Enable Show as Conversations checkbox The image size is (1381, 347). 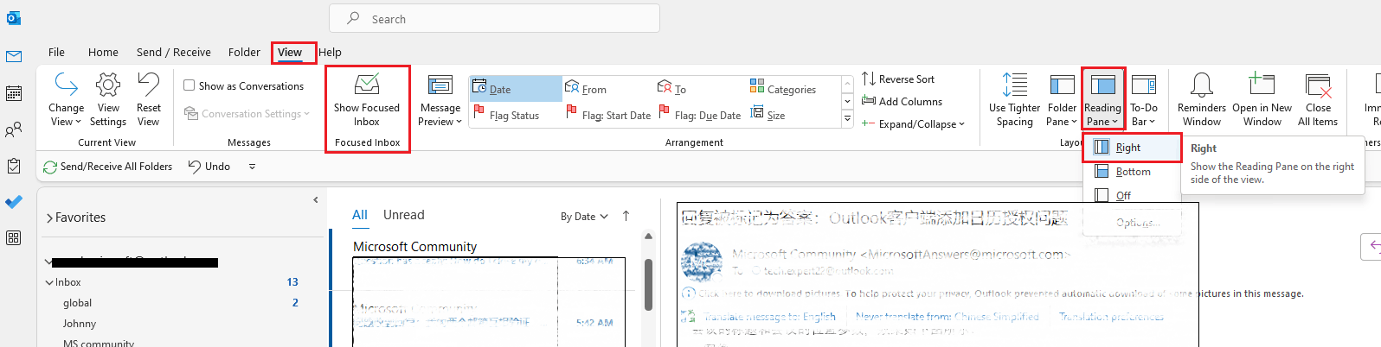[189, 85]
